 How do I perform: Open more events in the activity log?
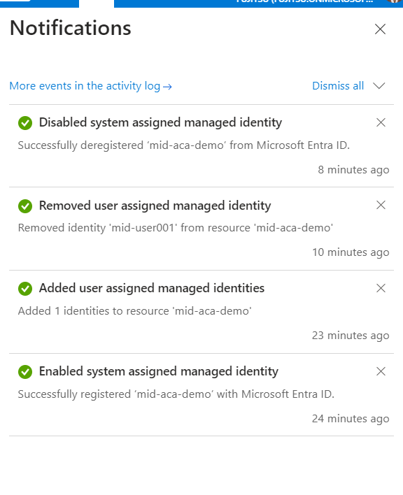tap(91, 86)
